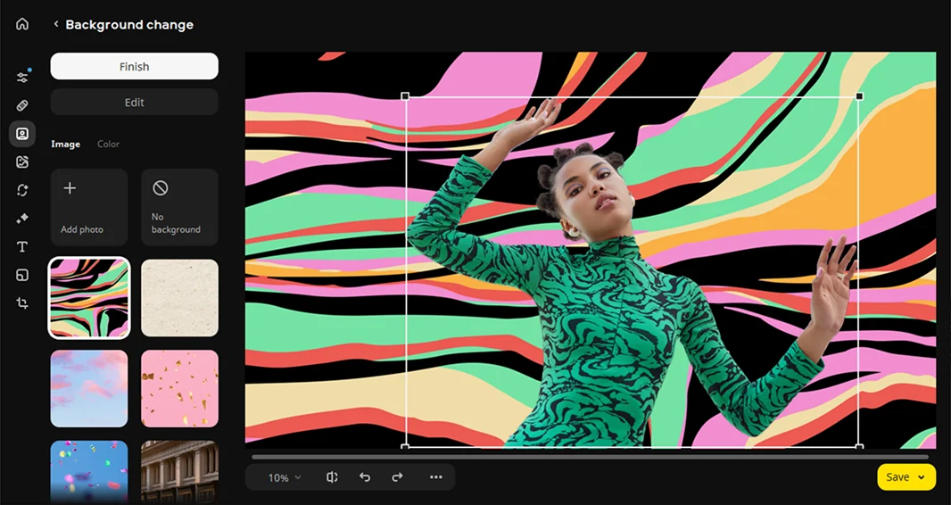The height and width of the screenshot is (505, 951).
Task: Select the Retouch bandage tool
Action: point(22,106)
